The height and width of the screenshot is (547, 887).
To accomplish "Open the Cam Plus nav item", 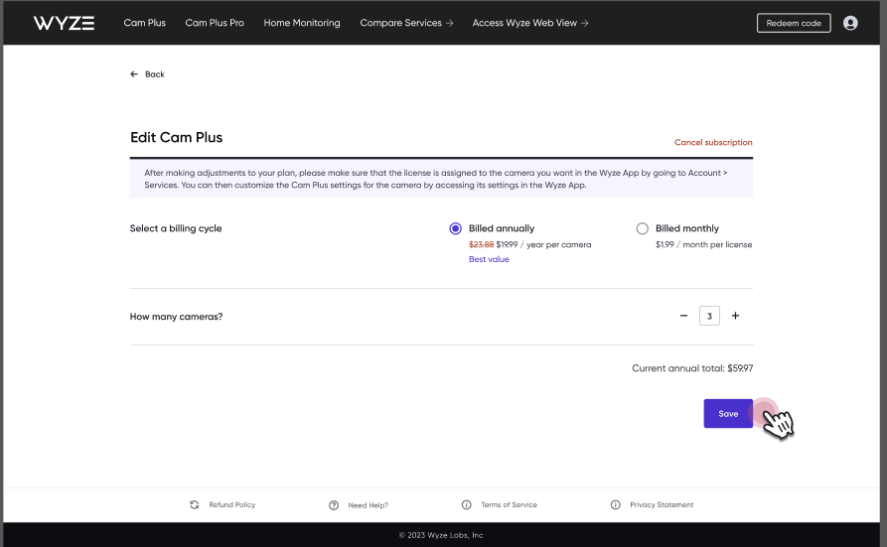I will [145, 23].
